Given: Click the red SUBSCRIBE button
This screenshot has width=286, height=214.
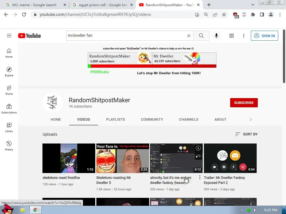Looking at the screenshot, I should pos(244,103).
